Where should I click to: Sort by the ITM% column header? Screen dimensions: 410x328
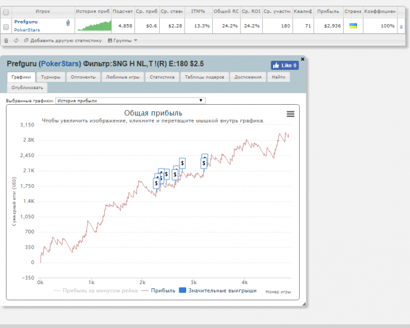(198, 11)
